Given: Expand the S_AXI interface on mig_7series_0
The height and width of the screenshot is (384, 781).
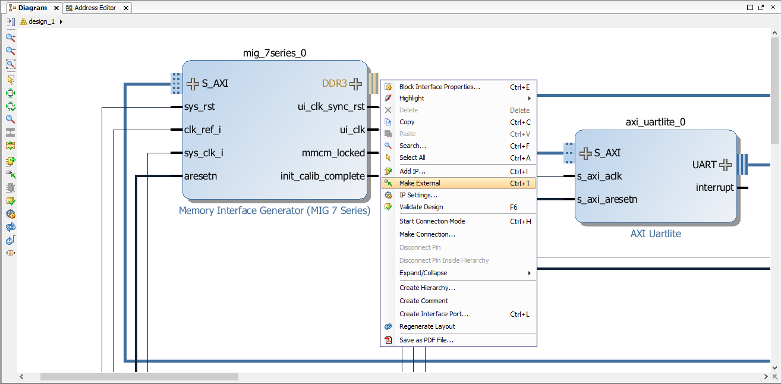Looking at the screenshot, I should tap(193, 84).
